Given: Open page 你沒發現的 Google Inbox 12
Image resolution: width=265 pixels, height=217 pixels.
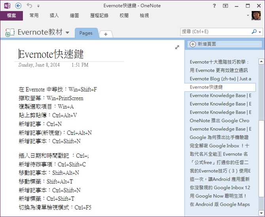Looking at the screenshot, I should pyautogui.click(x=220, y=187).
